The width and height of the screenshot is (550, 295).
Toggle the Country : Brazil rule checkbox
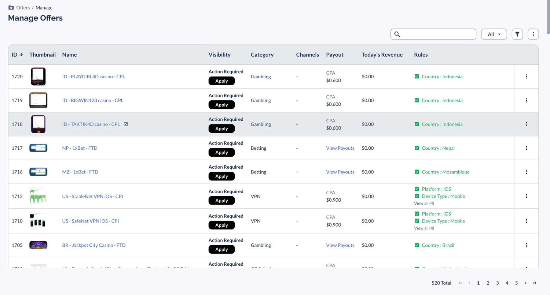tap(417, 245)
